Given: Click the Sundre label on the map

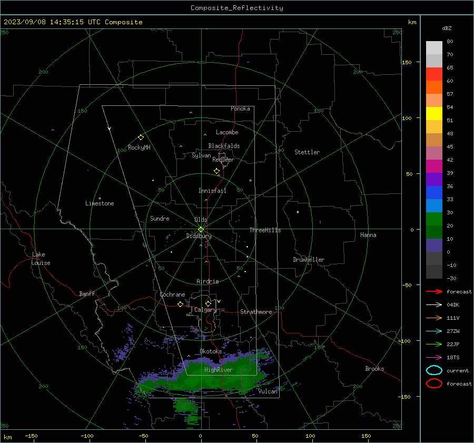Looking at the screenshot, I should tap(160, 218).
